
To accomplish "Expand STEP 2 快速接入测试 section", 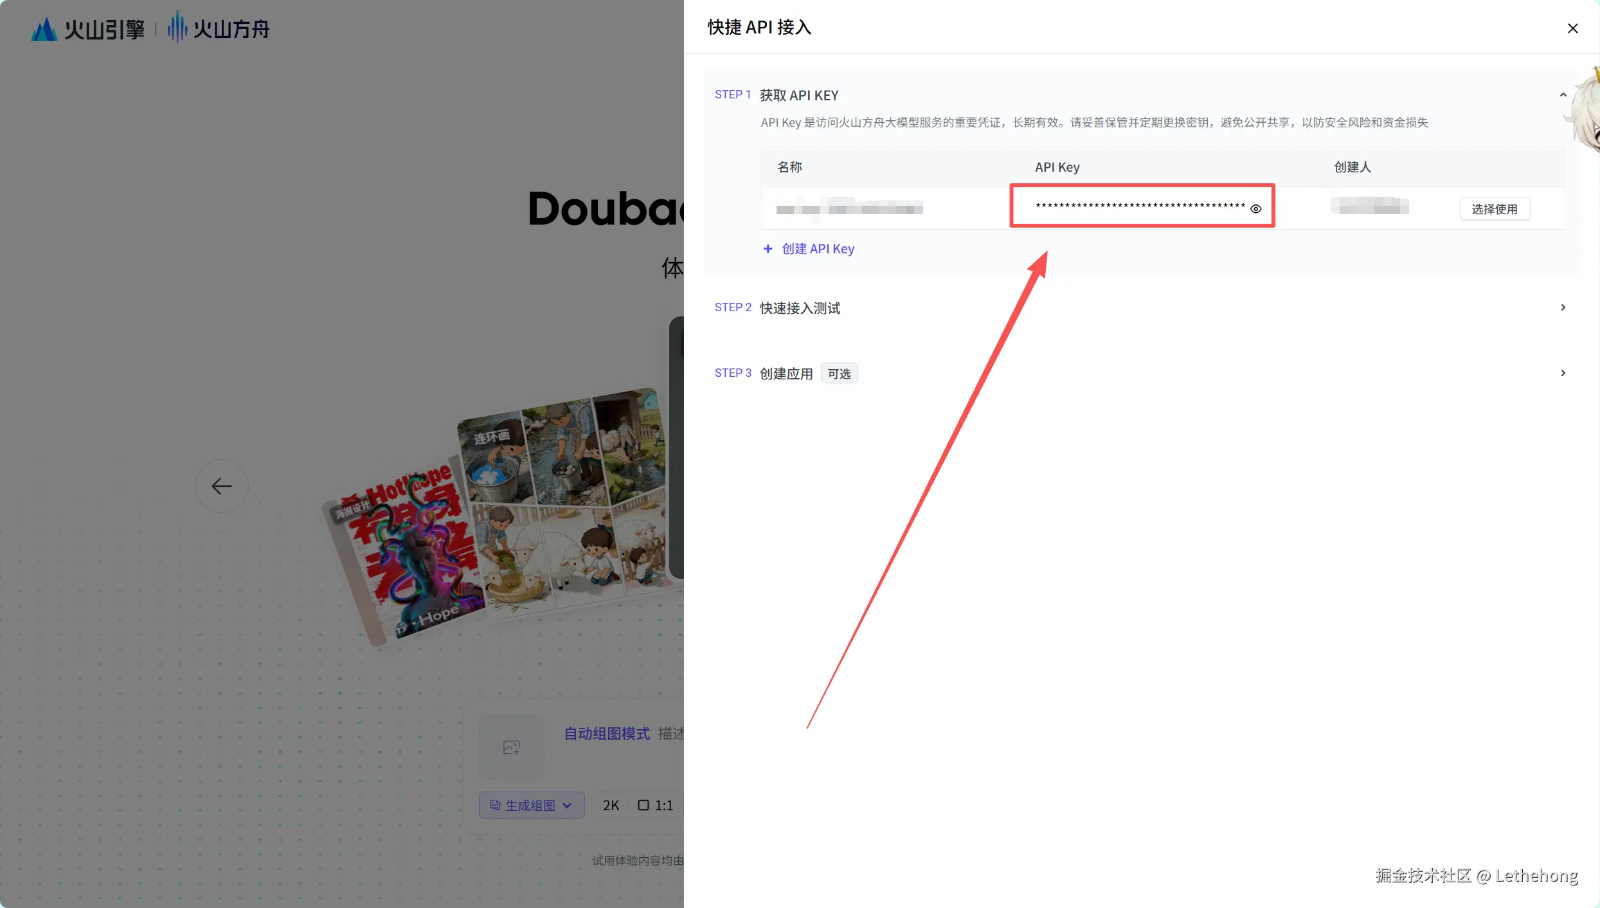I will coord(1563,307).
